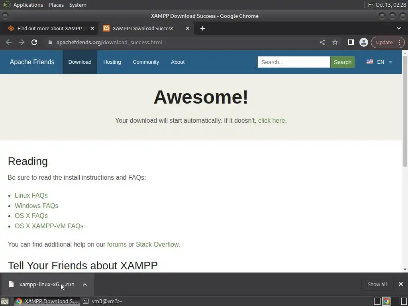Open the OS X XAMPP-VM FAQs link
The width and height of the screenshot is (408, 306).
coord(49,226)
